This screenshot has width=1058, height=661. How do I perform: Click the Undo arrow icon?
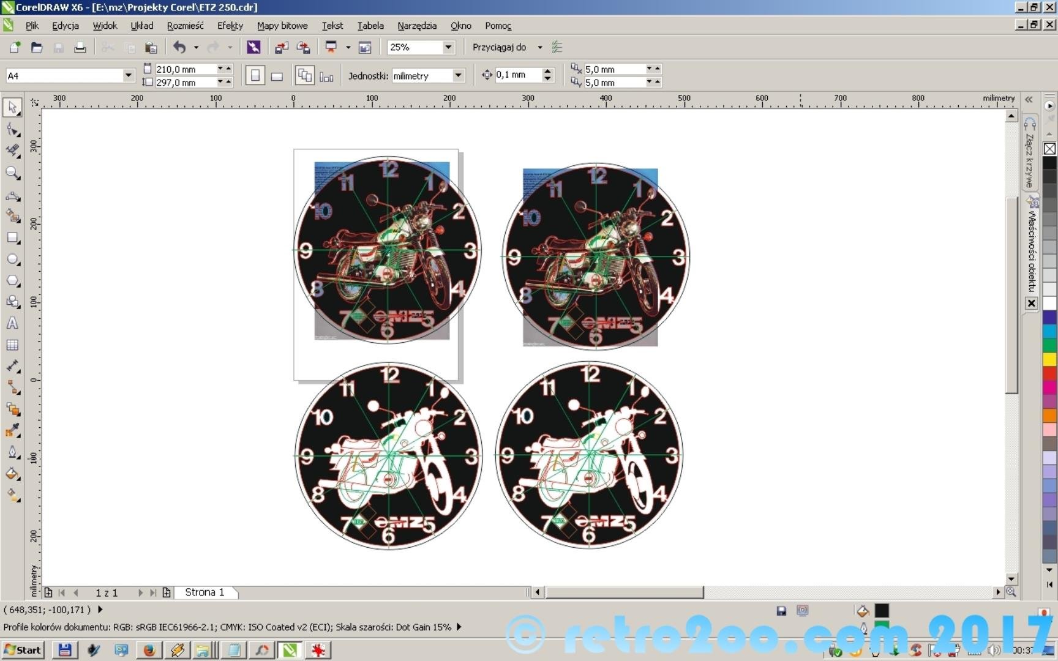point(179,47)
